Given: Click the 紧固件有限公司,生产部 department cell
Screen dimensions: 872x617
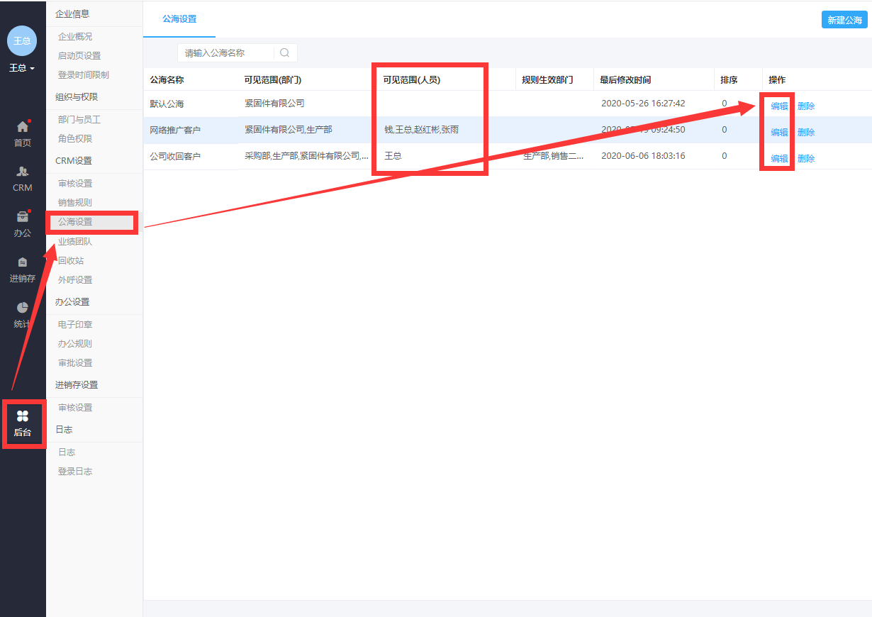Looking at the screenshot, I should coord(289,130).
